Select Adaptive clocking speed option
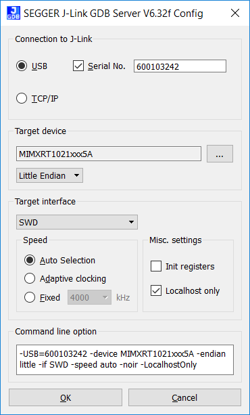 (x=30, y=279)
